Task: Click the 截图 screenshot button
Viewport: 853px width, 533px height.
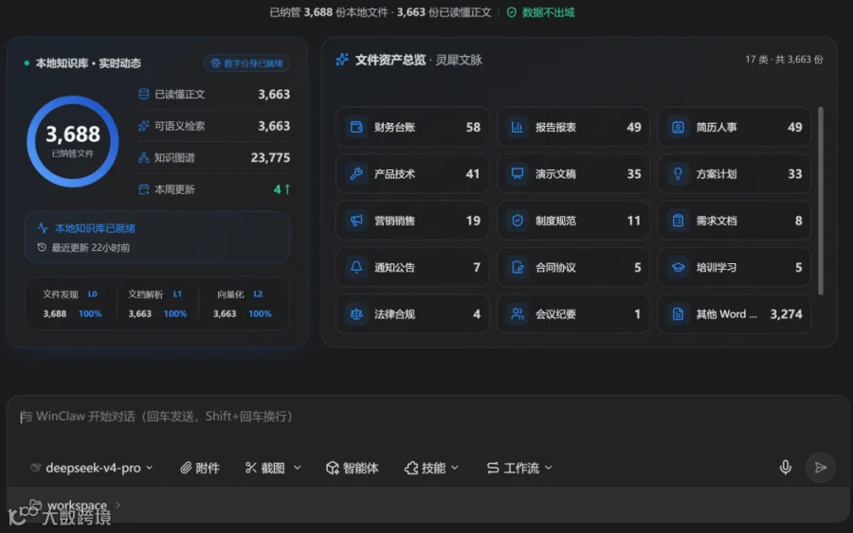Action: (x=265, y=468)
